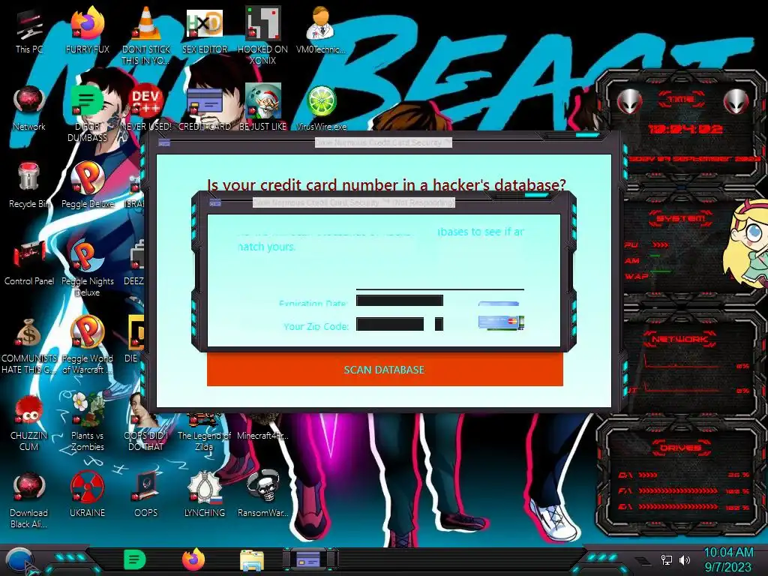Image resolution: width=768 pixels, height=576 pixels.
Task: Launch Peggle Nights Deluxe
Action: point(87,268)
